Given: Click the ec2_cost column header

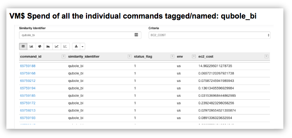Looking at the screenshot, I should (206, 56).
